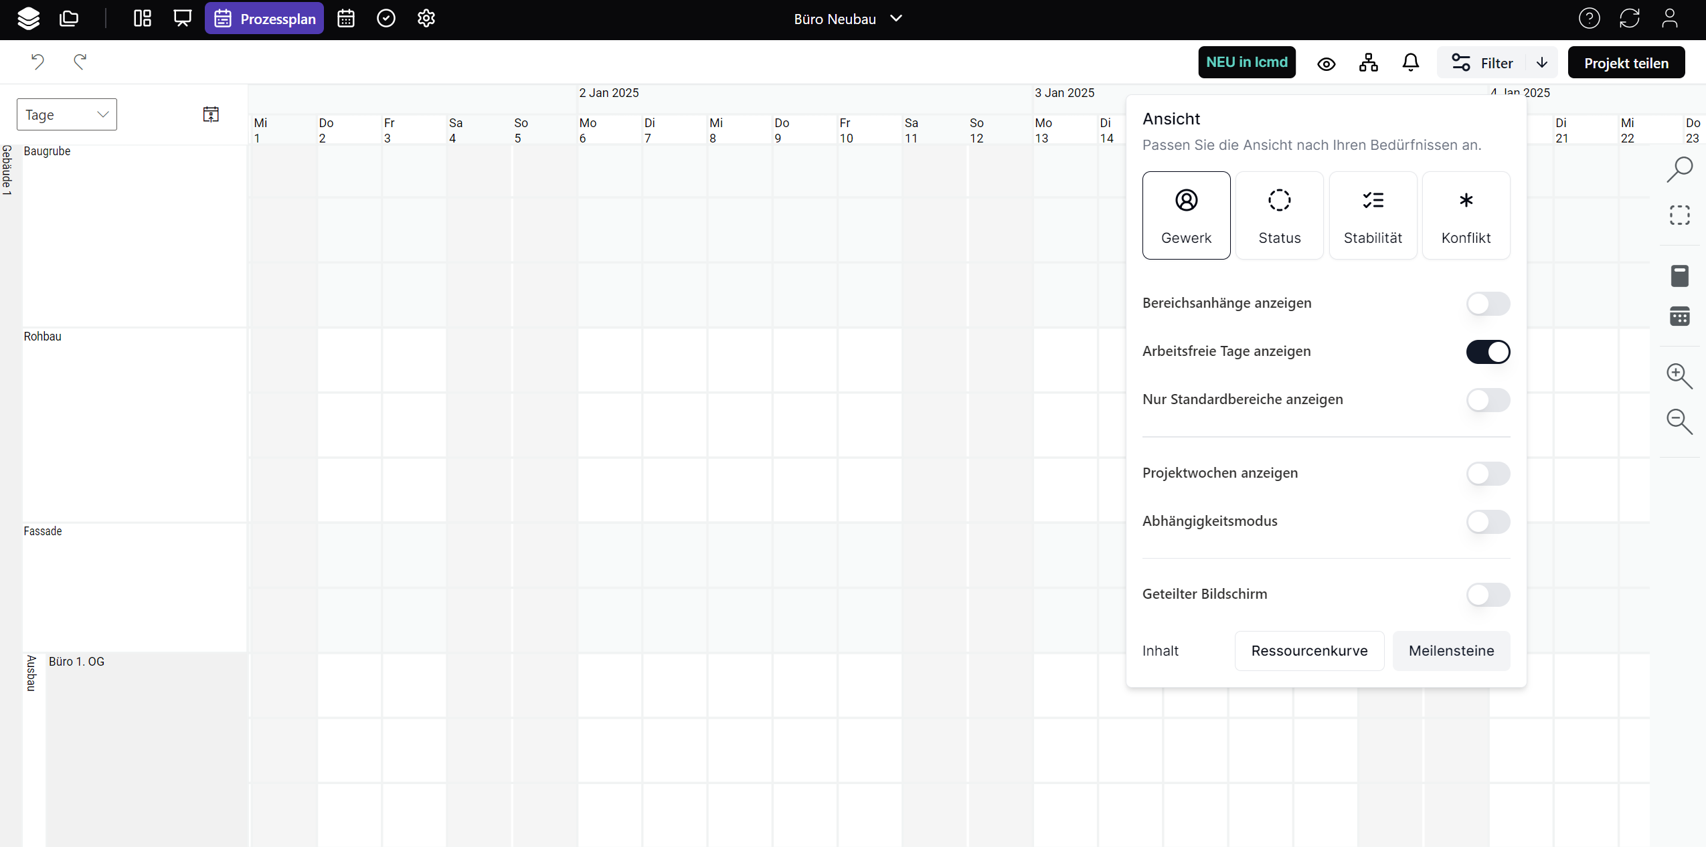Click the hierarchy structure icon
Screen dimensions: 1706x847
(x=1368, y=63)
